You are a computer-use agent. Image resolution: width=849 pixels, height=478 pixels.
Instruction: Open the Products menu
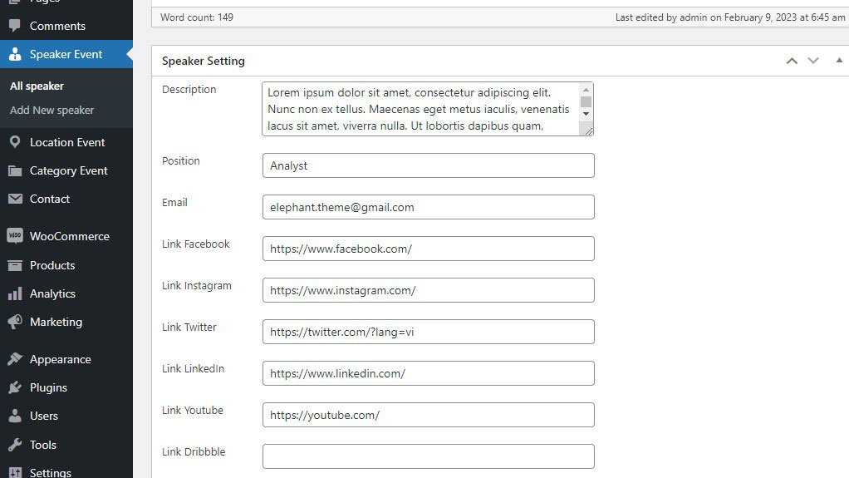coord(52,265)
